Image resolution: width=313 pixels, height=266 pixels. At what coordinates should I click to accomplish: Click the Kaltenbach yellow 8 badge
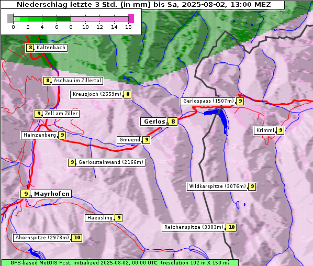(30, 48)
